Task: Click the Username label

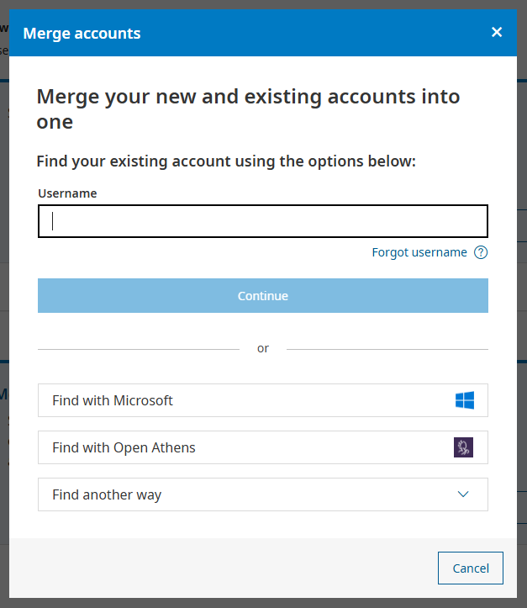Action: click(x=67, y=193)
